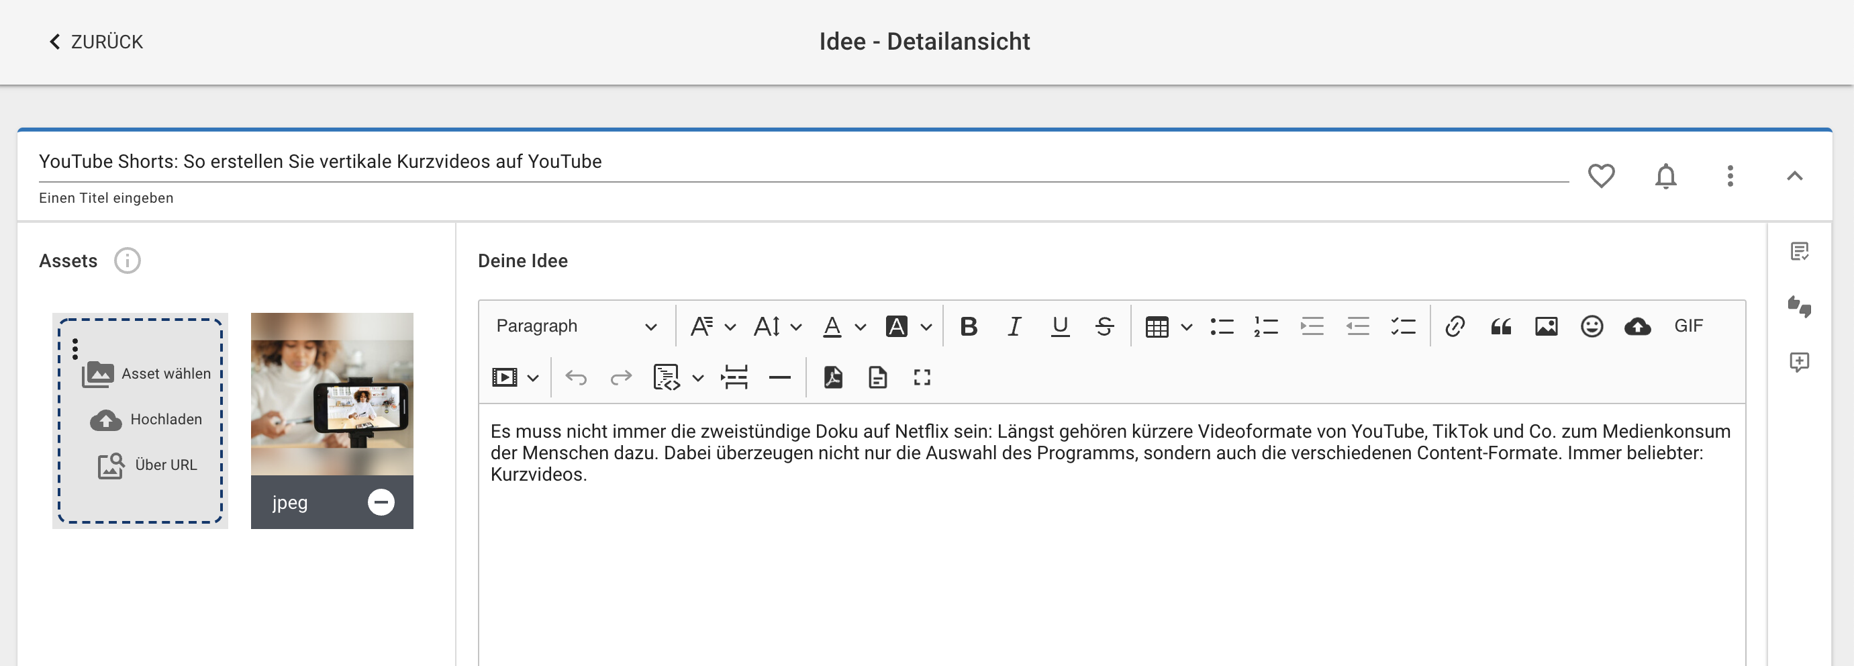The height and width of the screenshot is (666, 1854).
Task: Decrease paragraph indent
Action: click(1357, 326)
